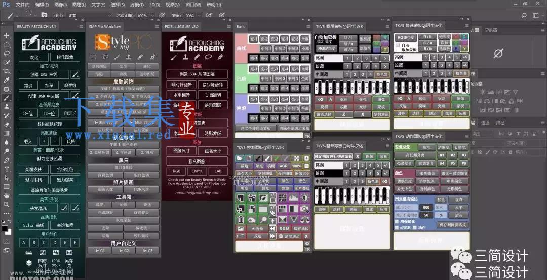Switch to the 导航器 tab
This screenshot has width=547, height=280.
(x=491, y=30)
